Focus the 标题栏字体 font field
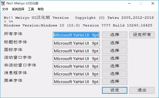The width and height of the screenshot is (159, 98). pyautogui.click(x=76, y=43)
